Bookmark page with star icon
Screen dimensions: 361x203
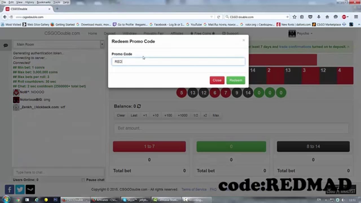[294, 17]
